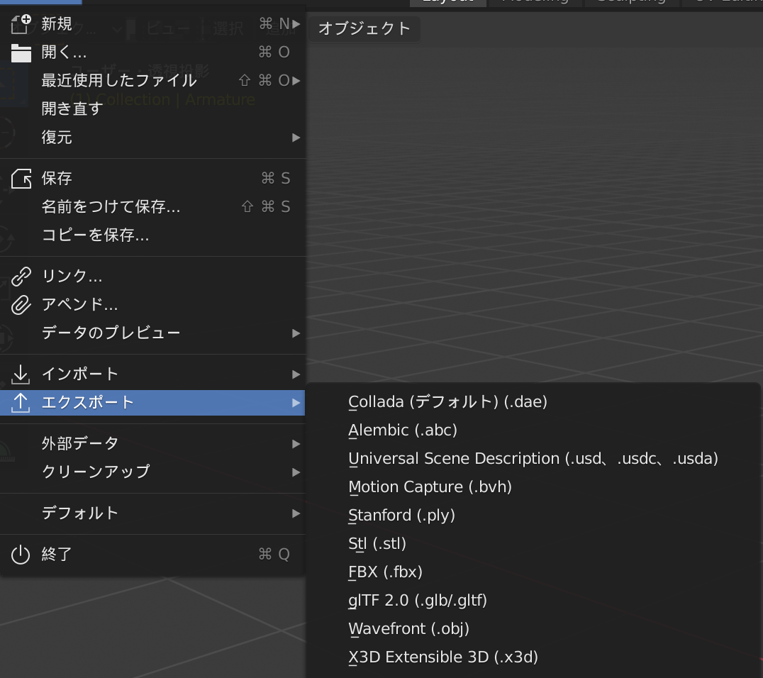
Task: Expand the 復元 submenu arrow
Action: [296, 138]
